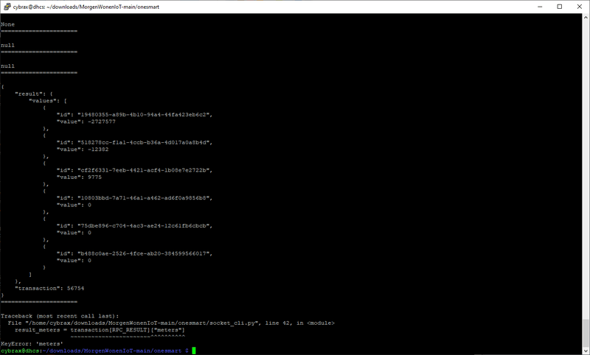Click the id 19480355-a89b-4b10 line
Screen dimensions: 590x355
tap(134, 115)
